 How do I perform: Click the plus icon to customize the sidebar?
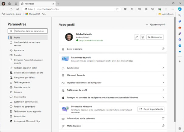(x=180, y=61)
